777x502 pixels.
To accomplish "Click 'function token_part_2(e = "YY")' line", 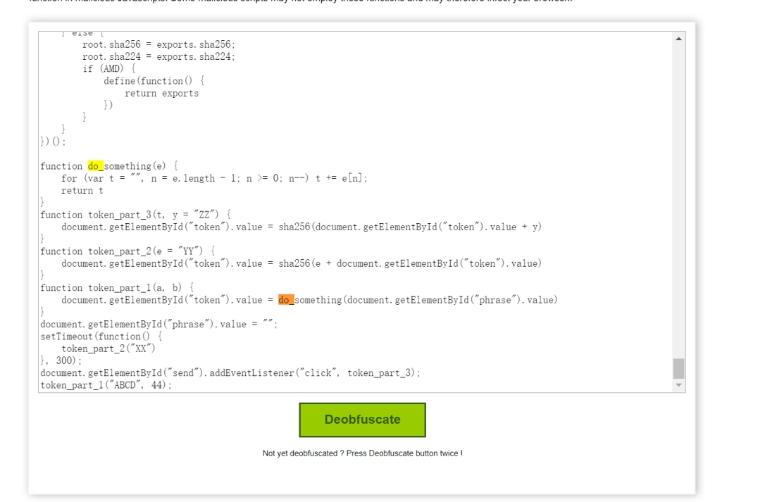I will [128, 251].
